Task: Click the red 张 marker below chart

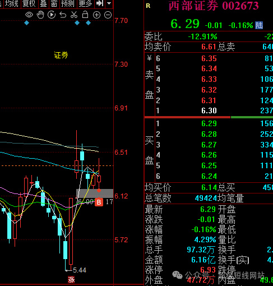Action: (71, 280)
